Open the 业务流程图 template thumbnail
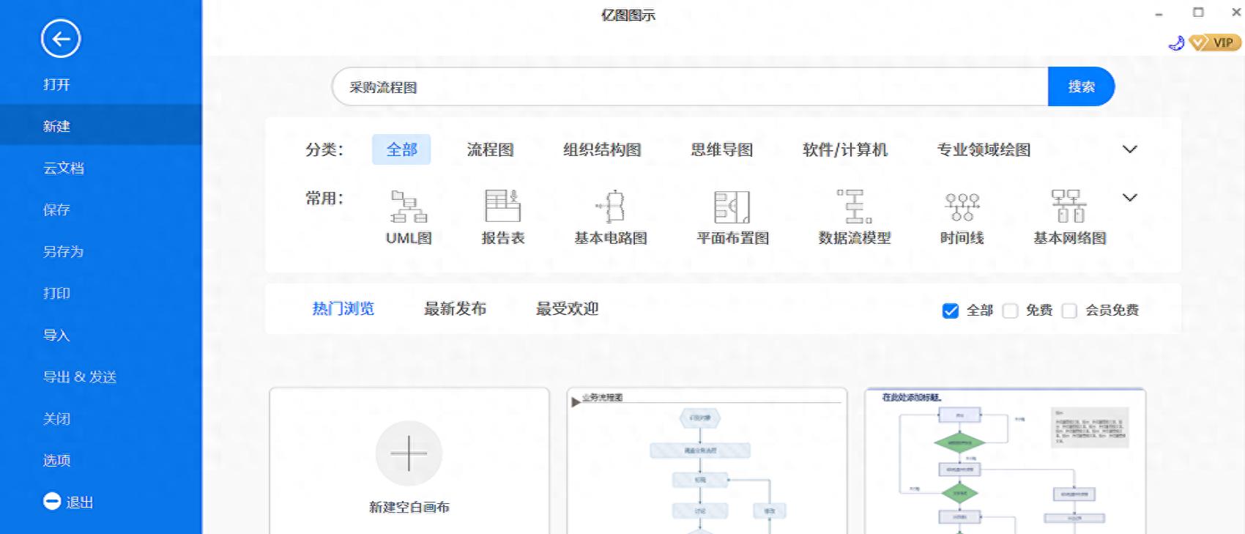1245x534 pixels. click(x=707, y=461)
